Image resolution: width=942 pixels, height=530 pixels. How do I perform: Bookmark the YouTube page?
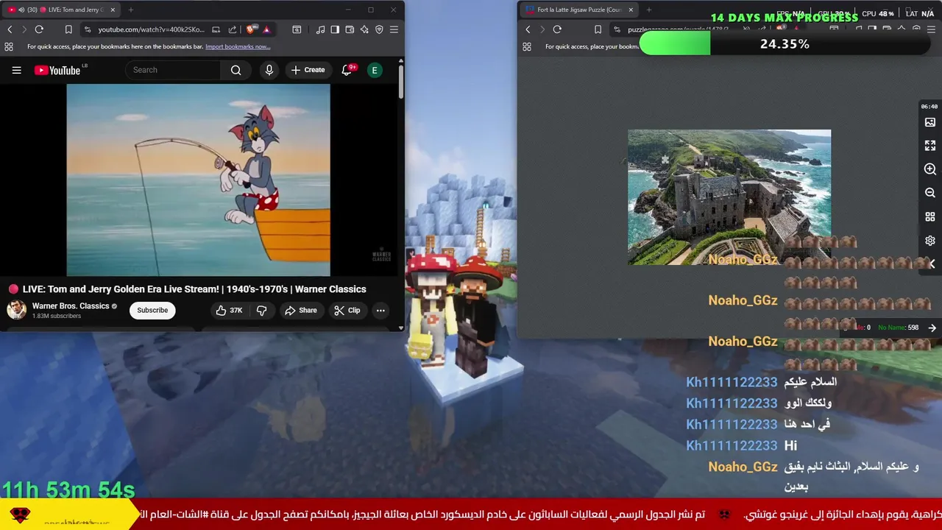(68, 29)
